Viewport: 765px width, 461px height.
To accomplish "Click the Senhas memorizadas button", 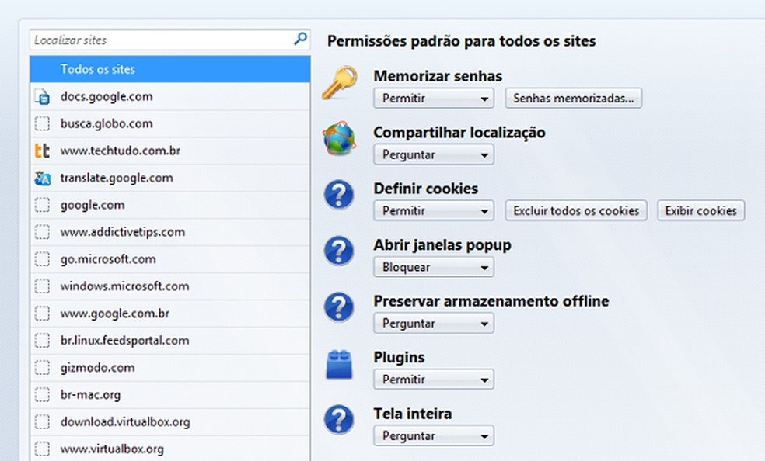I will pos(573,99).
